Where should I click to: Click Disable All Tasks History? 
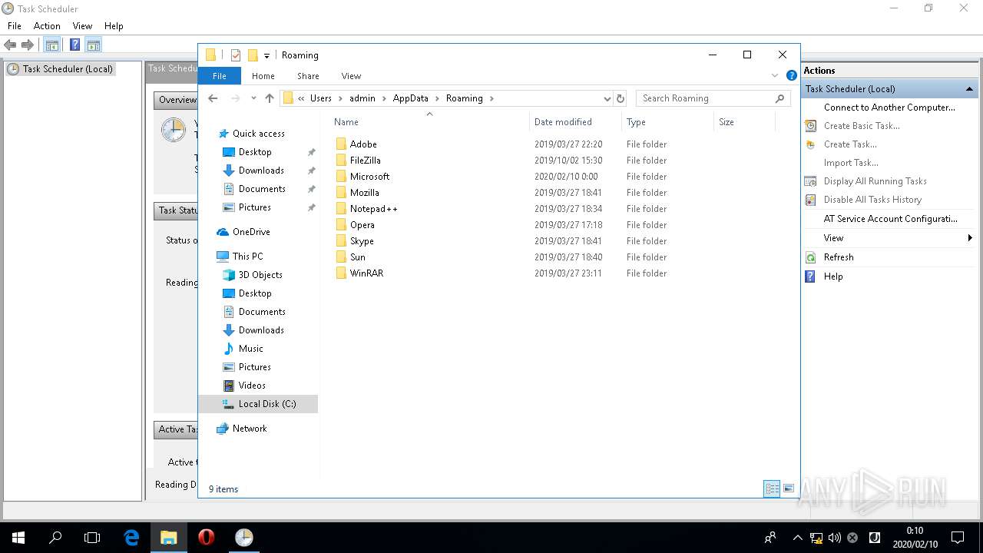pos(872,200)
